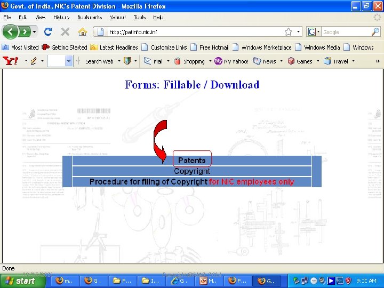Reload the page with Refresh icon

tap(48, 31)
